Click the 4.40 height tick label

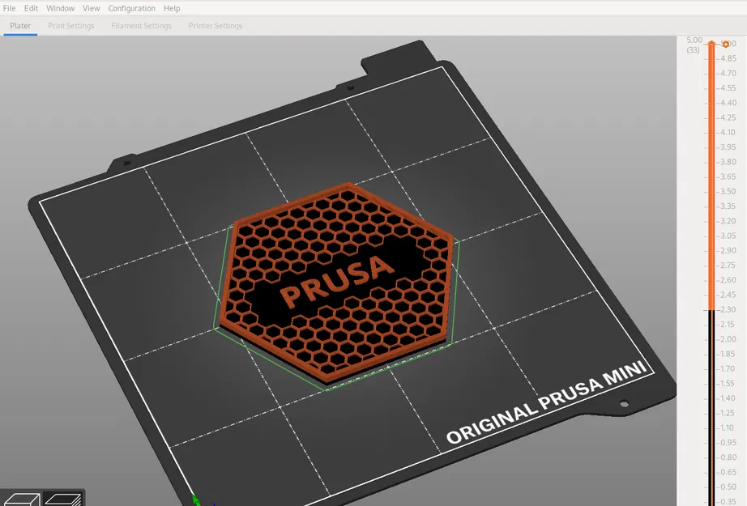[x=728, y=103]
